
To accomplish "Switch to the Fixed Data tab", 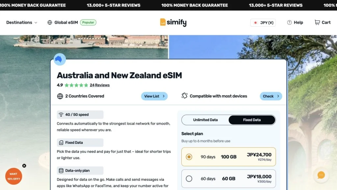I will (252, 120).
